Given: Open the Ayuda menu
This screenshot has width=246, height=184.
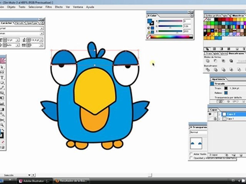Looking at the screenshot, I should tap(90, 7).
